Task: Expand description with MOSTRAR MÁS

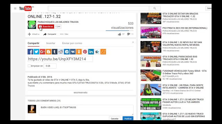Action: click(x=80, y=93)
